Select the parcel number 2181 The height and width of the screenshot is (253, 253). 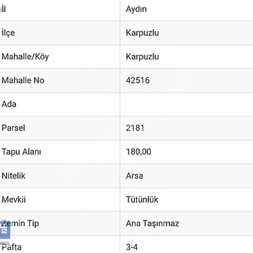[135, 128]
